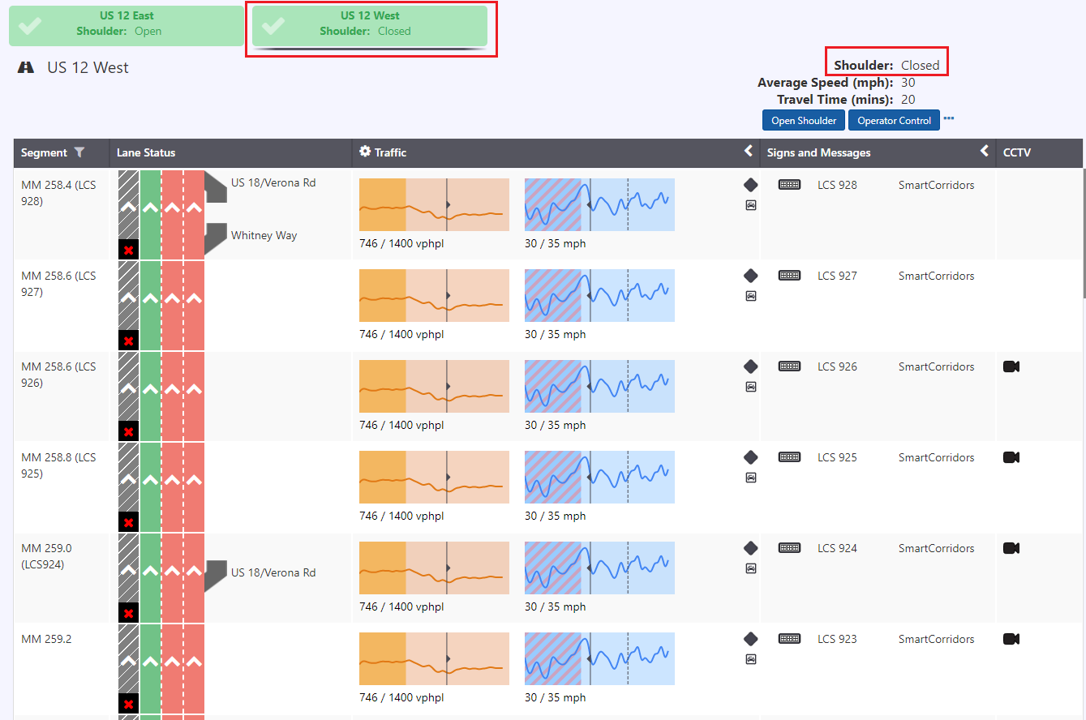Click the volume chart for MM 259.0
The height and width of the screenshot is (720, 1086).
434,568
